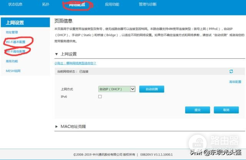Select 高级功能 in the sidebar
Screen dimensions: 246x160
(x=12, y=61)
